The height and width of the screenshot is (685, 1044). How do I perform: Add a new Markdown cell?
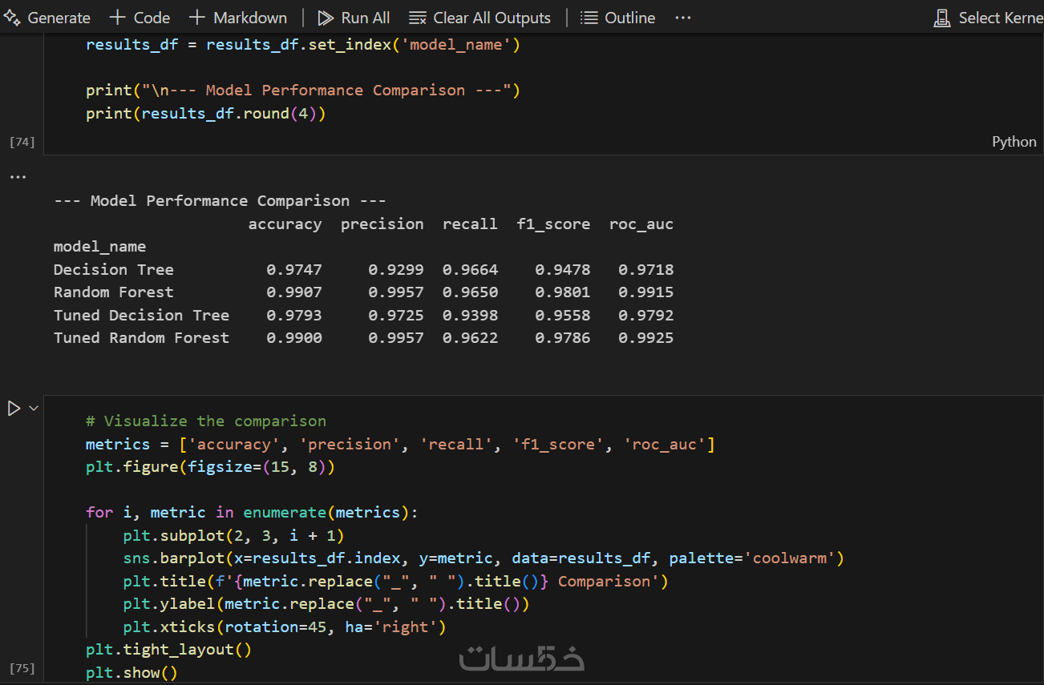pyautogui.click(x=238, y=18)
